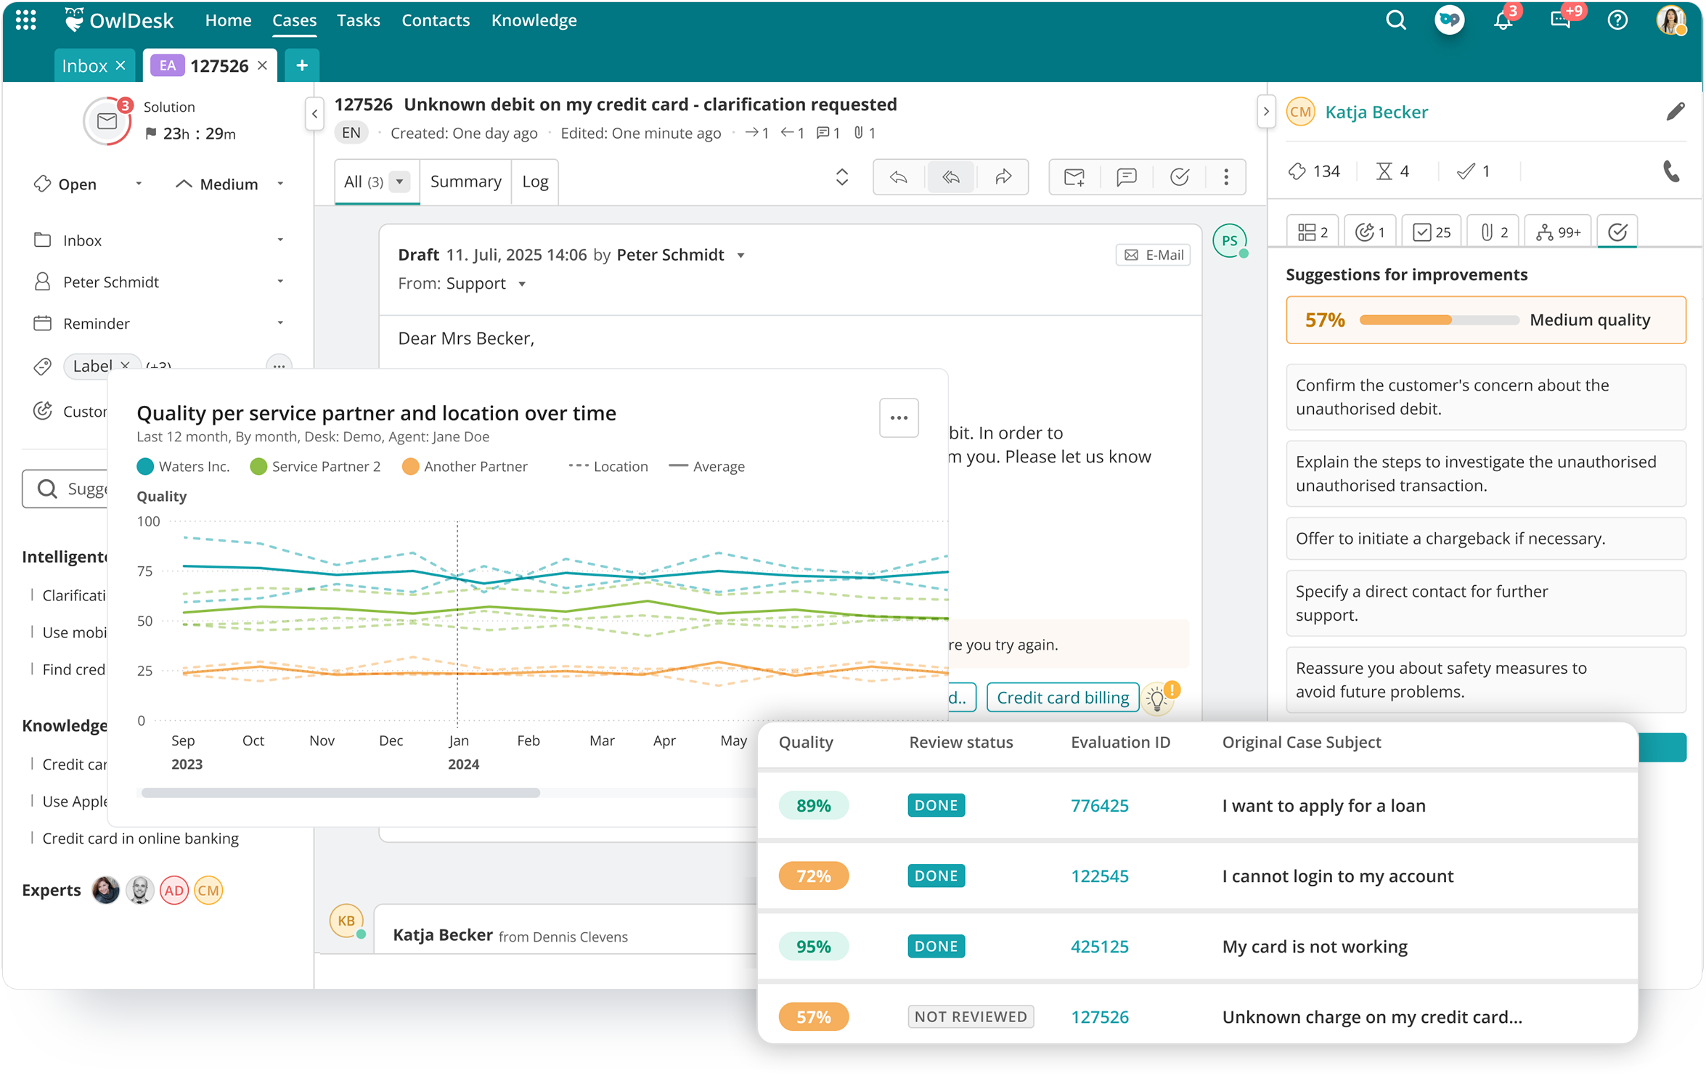Open the Knowledge menu item
This screenshot has width=1706, height=1089.
point(534,20)
